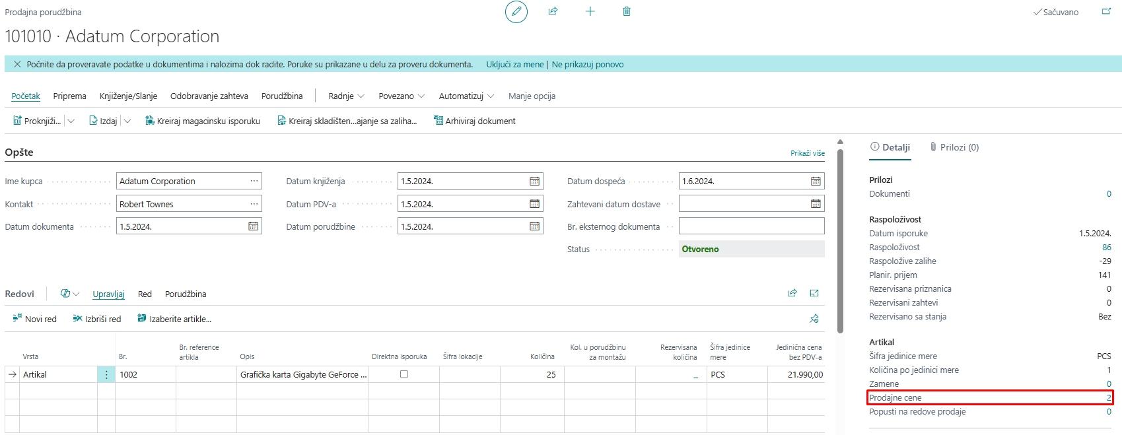This screenshot has height=435, width=1122.
Task: Open calendar for Datum knjiženja
Action: (x=534, y=182)
